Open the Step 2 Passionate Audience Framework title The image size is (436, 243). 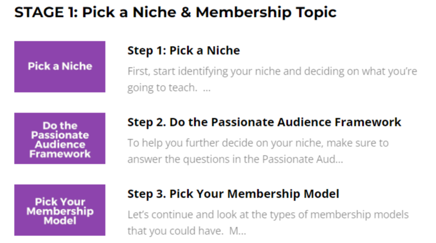coord(264,122)
